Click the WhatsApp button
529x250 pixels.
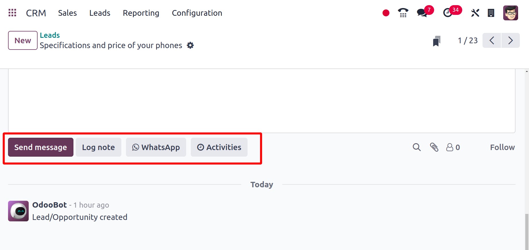(156, 147)
